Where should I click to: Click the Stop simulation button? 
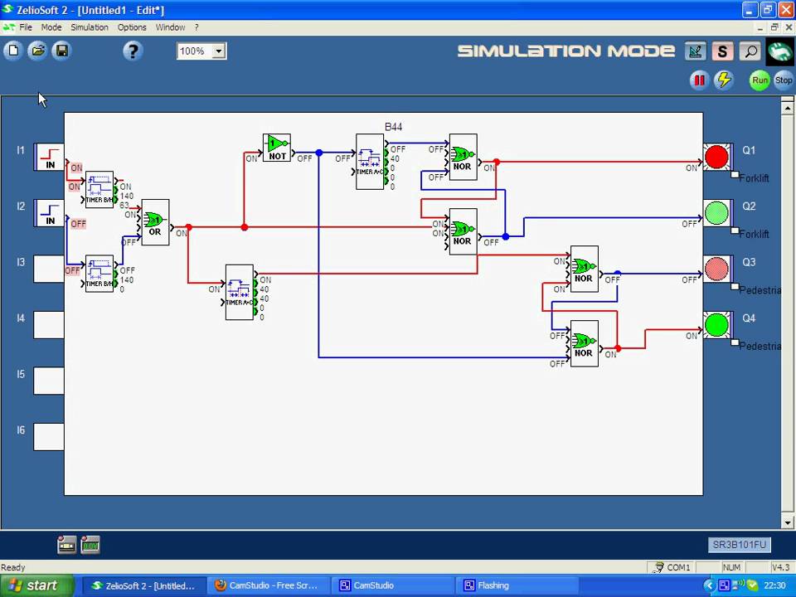click(784, 80)
